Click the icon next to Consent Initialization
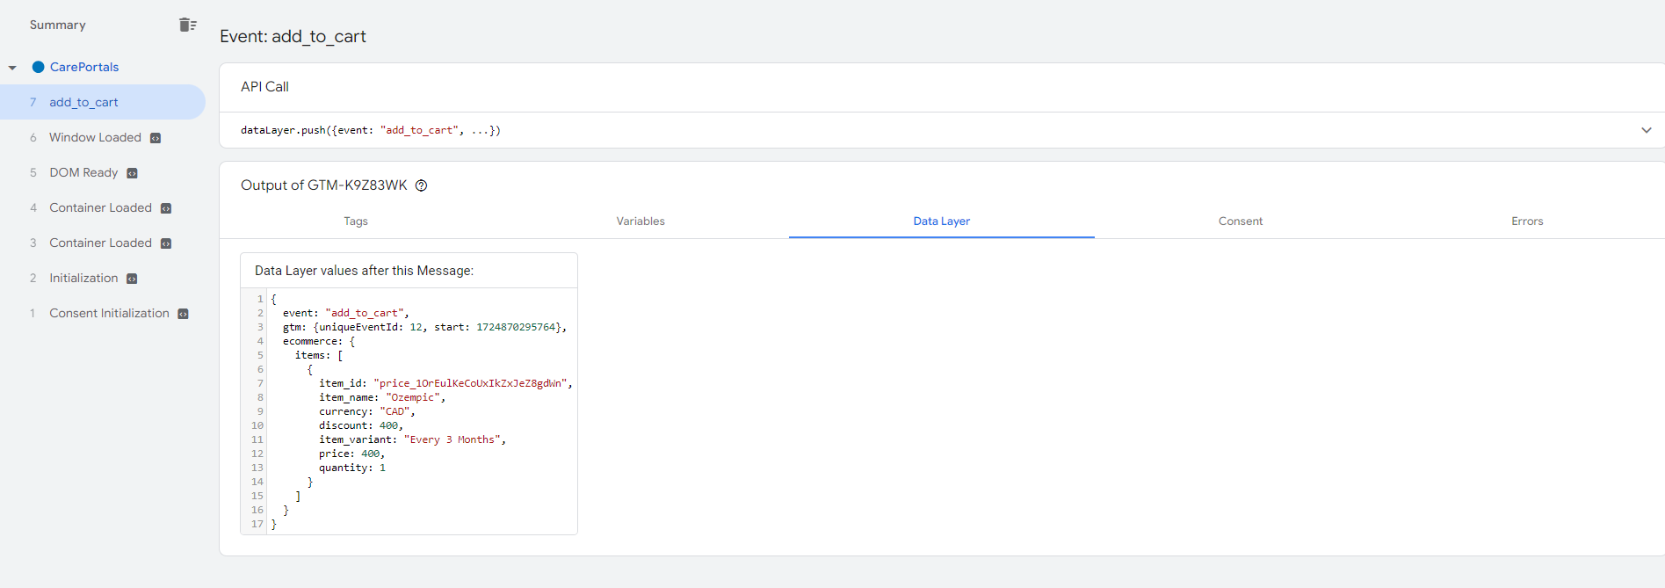Image resolution: width=1665 pixels, height=588 pixels. (x=183, y=314)
